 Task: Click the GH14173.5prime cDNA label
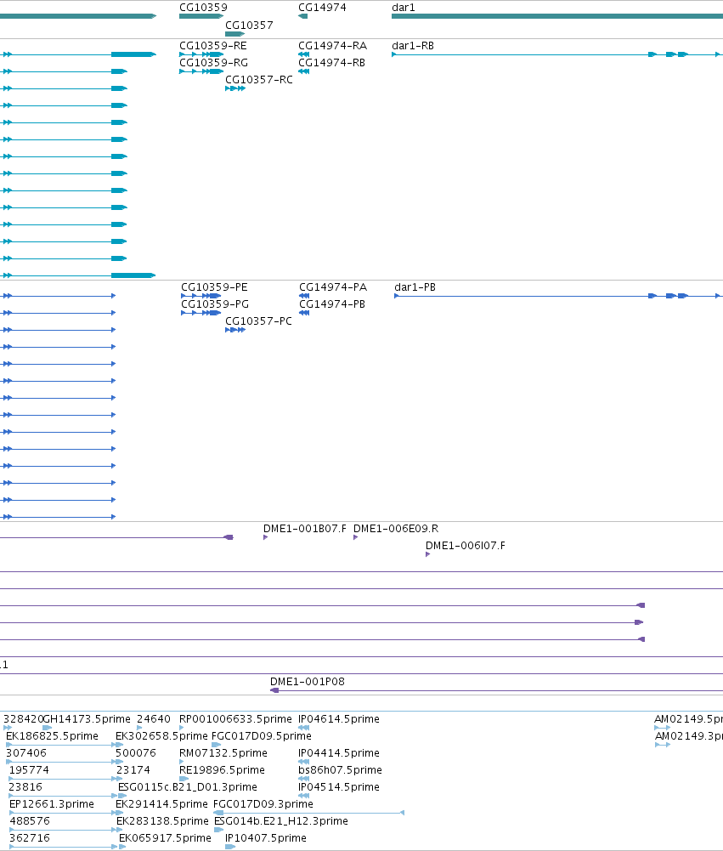coord(87,719)
